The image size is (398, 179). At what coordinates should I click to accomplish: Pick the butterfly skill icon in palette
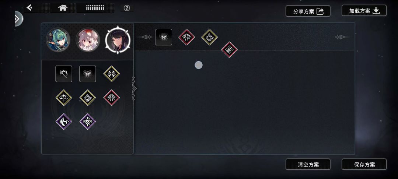coord(88,74)
